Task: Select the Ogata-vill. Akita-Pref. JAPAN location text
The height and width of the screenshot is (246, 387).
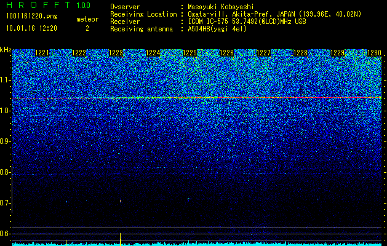Action: pyautogui.click(x=274, y=14)
